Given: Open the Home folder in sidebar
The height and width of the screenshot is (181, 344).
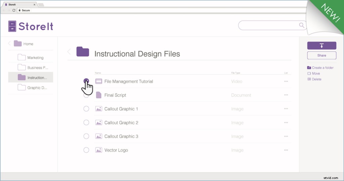Looking at the screenshot, I should (28, 44).
